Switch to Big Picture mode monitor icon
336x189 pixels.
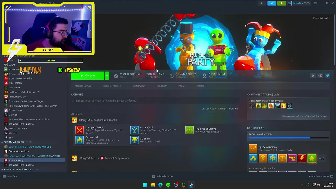pyautogui.click(x=315, y=3)
